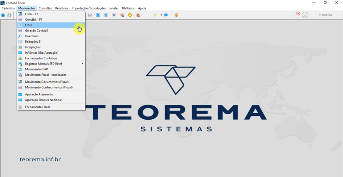343x177 pixels.
Task: Open Apuração Presumido menu entry
Action: coord(51,94)
